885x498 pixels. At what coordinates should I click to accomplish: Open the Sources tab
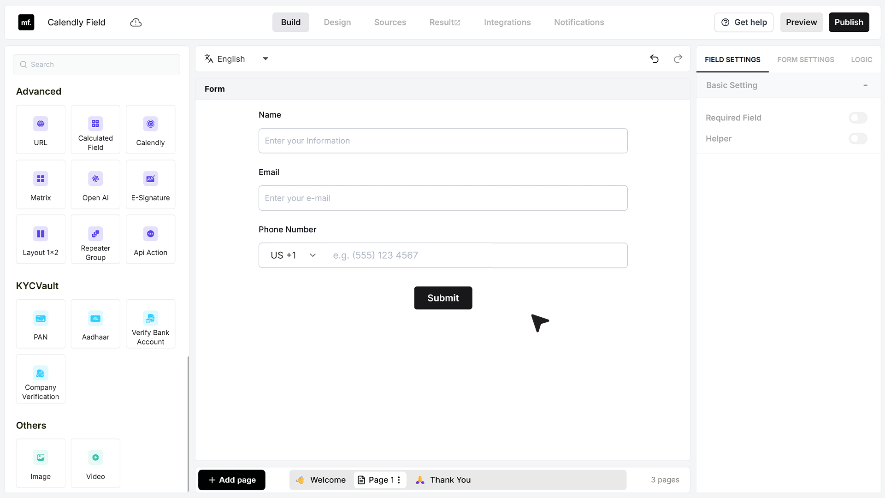coord(390,22)
